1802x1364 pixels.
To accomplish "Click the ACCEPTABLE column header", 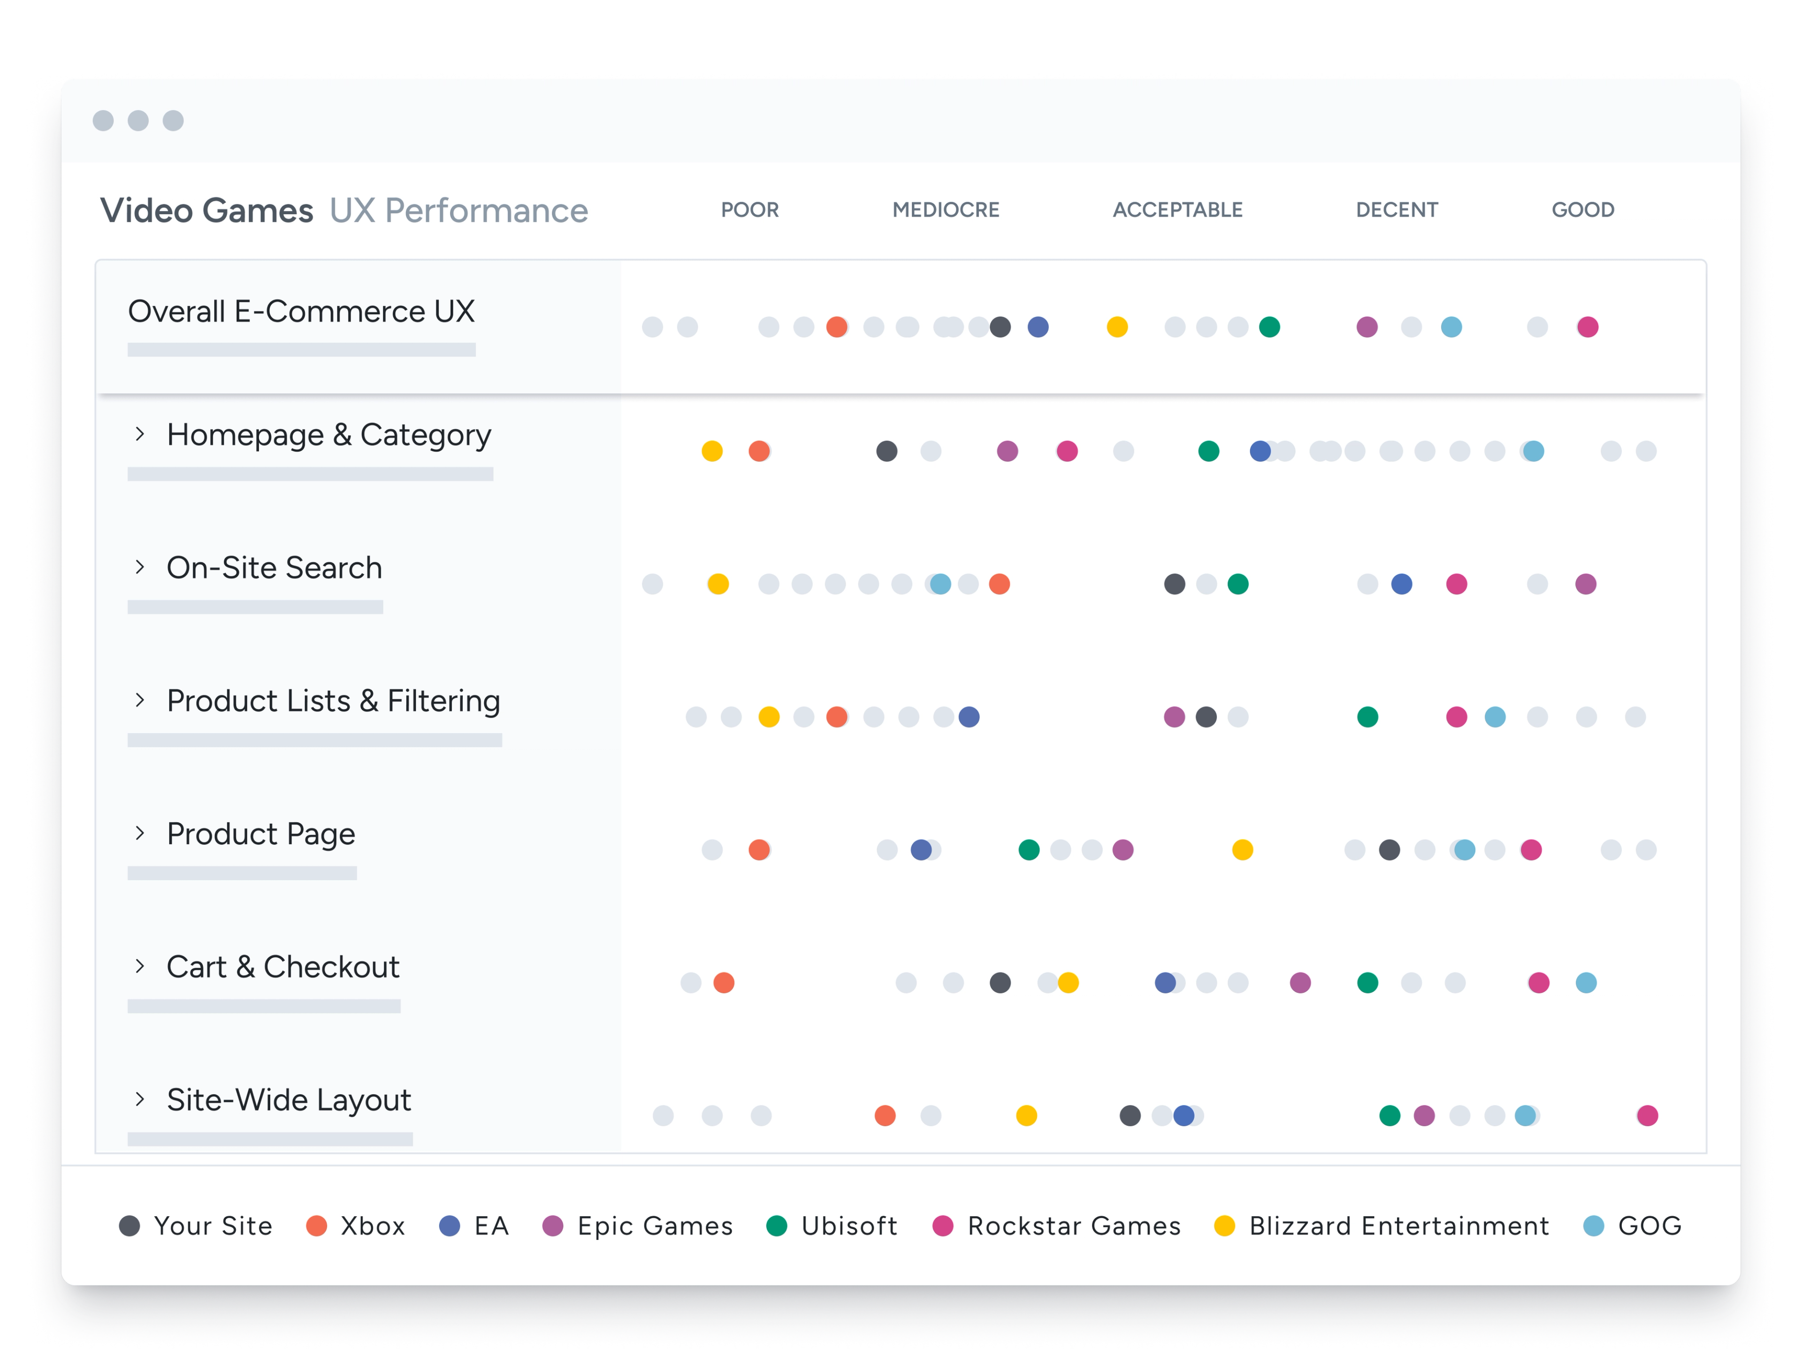I will (x=1177, y=210).
